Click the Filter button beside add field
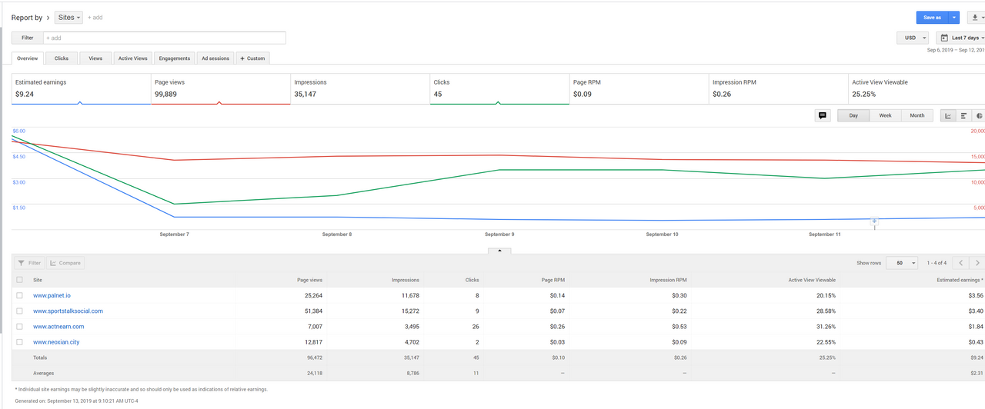 pyautogui.click(x=27, y=38)
